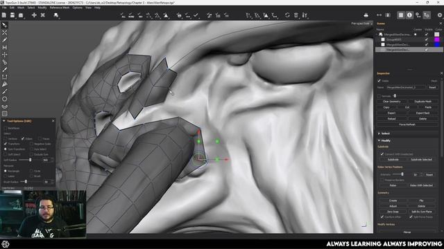
Task: Toggle the Edges selection checkbox
Action: point(23,138)
